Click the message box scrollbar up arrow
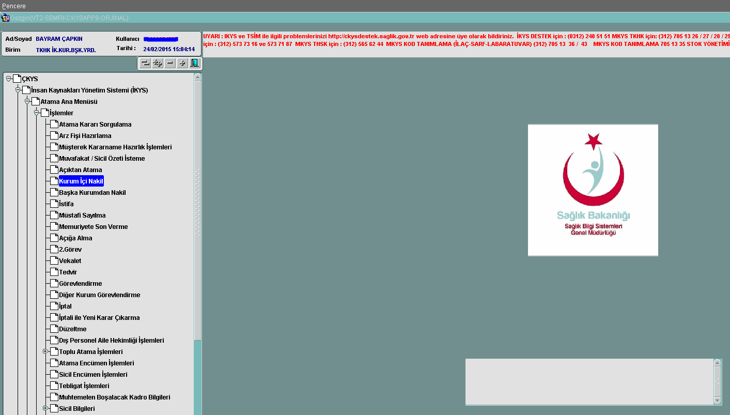This screenshot has width=730, height=415. [718, 363]
